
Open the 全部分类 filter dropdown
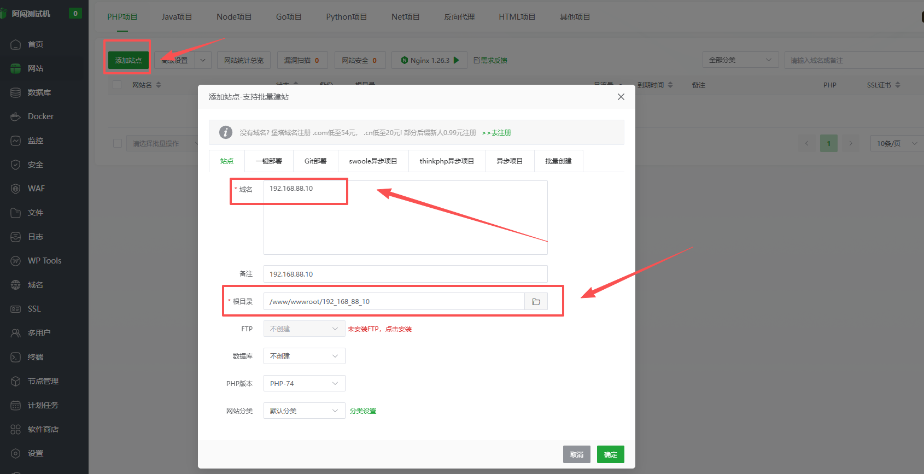tap(740, 60)
